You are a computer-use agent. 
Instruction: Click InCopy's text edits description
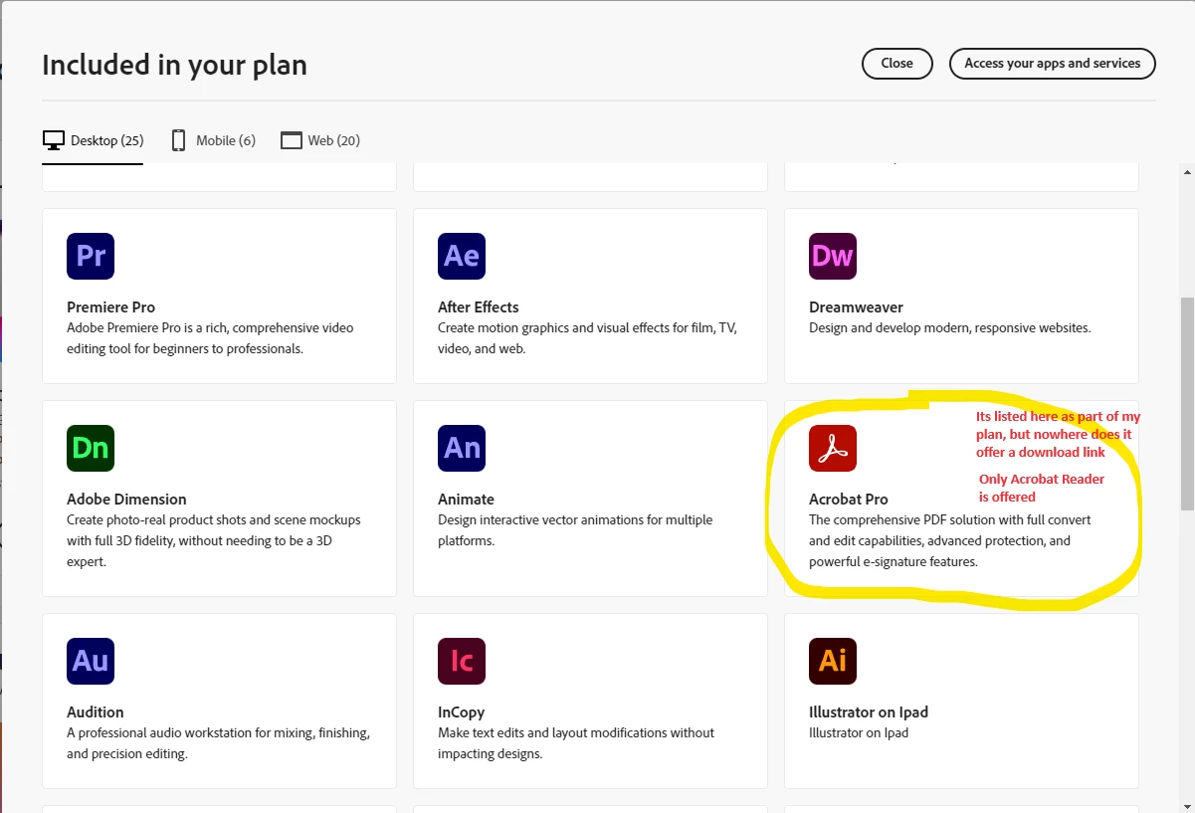[x=576, y=743]
